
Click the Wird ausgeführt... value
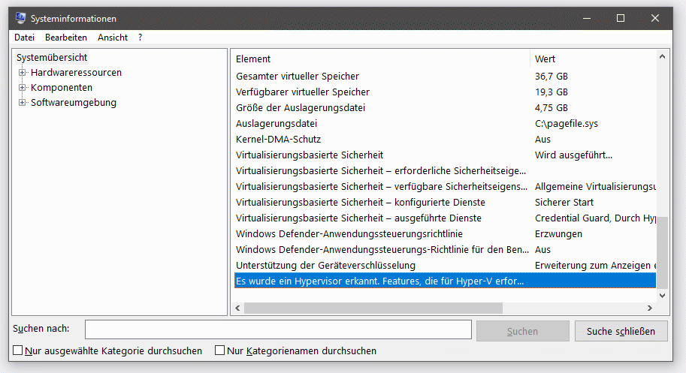[x=573, y=155]
